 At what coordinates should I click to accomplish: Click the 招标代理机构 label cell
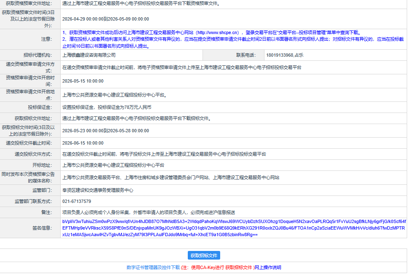(x=37, y=55)
